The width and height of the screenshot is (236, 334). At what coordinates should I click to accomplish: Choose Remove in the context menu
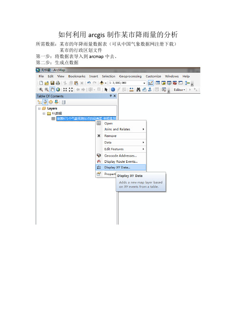(x=121, y=136)
